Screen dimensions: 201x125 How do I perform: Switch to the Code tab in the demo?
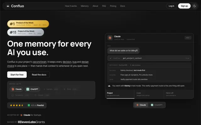point(149,94)
